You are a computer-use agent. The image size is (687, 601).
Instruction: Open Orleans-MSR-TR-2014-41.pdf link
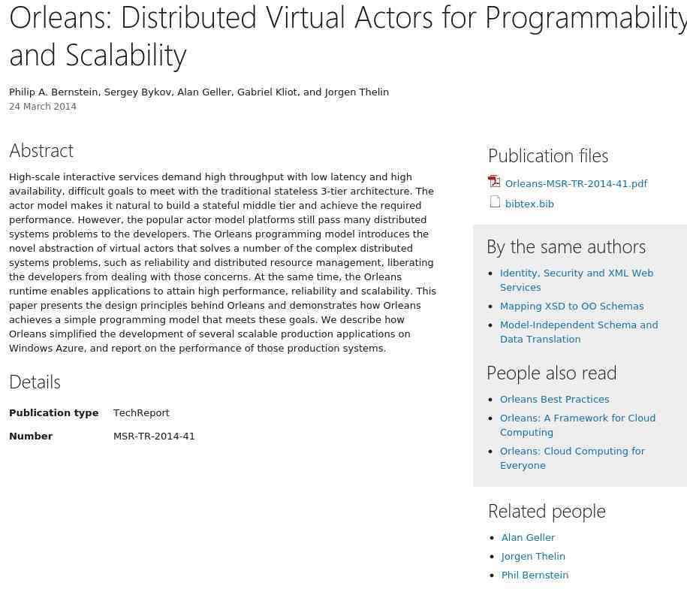576,183
